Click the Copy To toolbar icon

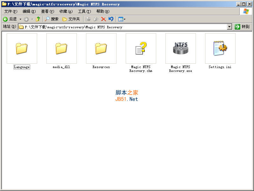96,19
